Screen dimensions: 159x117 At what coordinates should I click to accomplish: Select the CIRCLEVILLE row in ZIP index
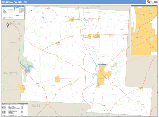[x=12, y=108]
